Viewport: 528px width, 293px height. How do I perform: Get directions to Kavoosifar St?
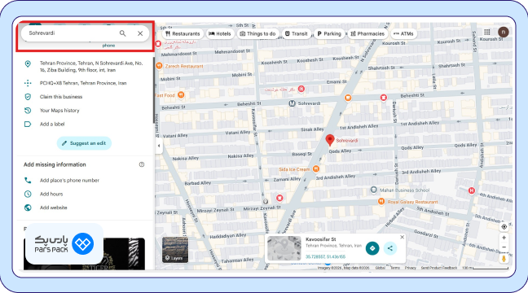tap(372, 248)
